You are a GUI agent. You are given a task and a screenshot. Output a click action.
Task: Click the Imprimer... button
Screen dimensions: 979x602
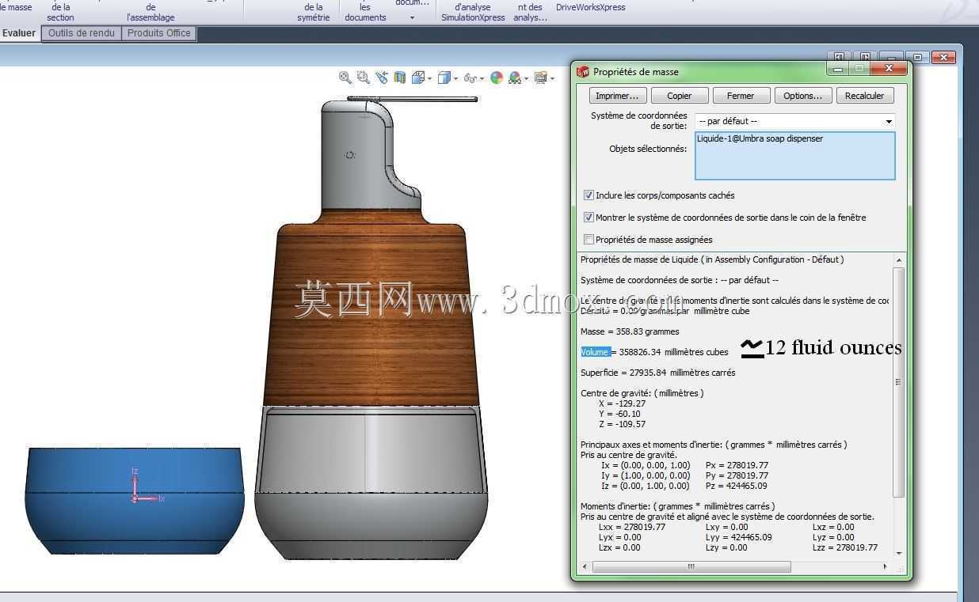pos(617,96)
